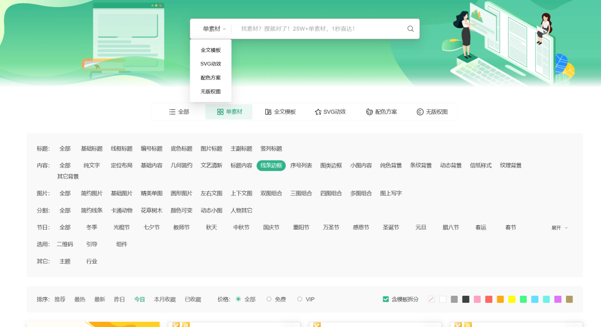Click the search magnifier icon
Image resolution: width=601 pixels, height=327 pixels.
click(410, 29)
